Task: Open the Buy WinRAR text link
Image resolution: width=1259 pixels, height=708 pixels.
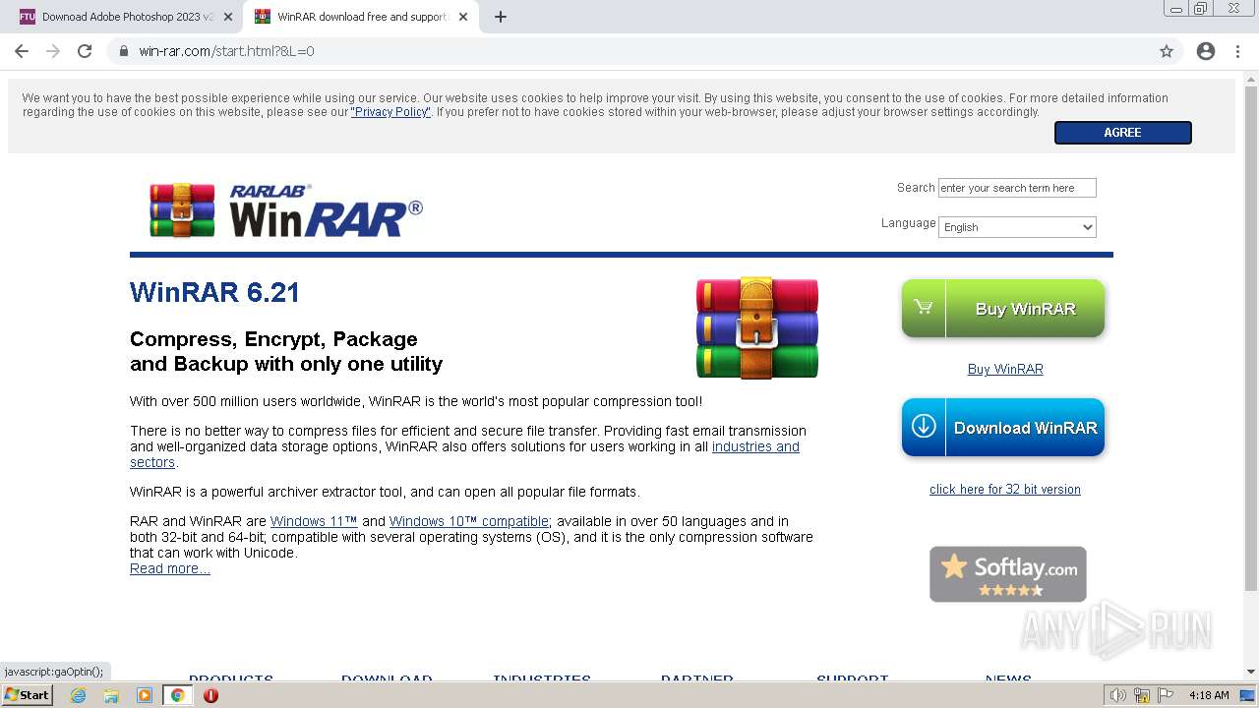Action: click(x=1005, y=369)
